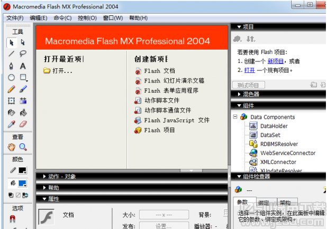Select the Eraser tool
The height and width of the screenshot is (229, 327).
pyautogui.click(x=23, y=124)
